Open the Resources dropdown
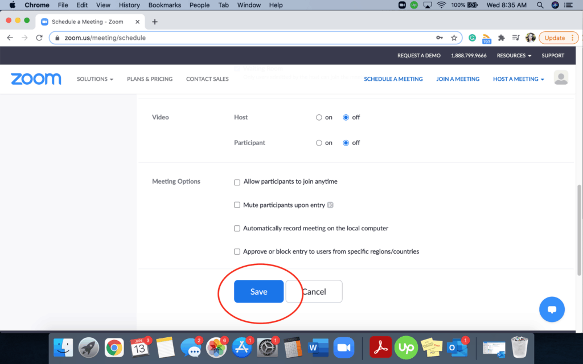The image size is (583, 364). pos(514,56)
